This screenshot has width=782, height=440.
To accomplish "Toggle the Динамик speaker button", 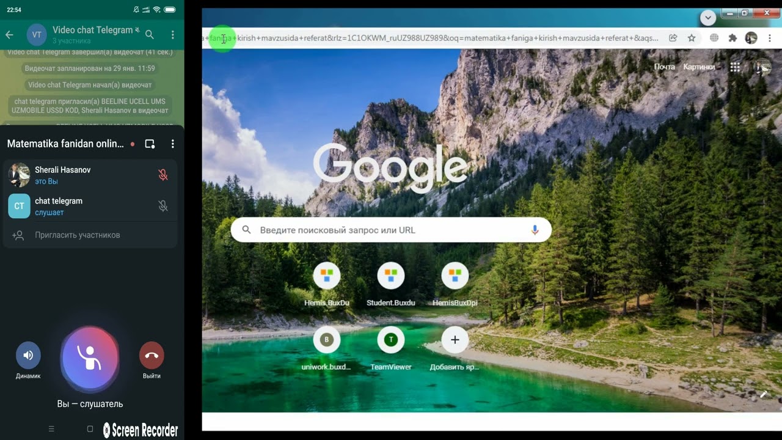I will (28, 355).
